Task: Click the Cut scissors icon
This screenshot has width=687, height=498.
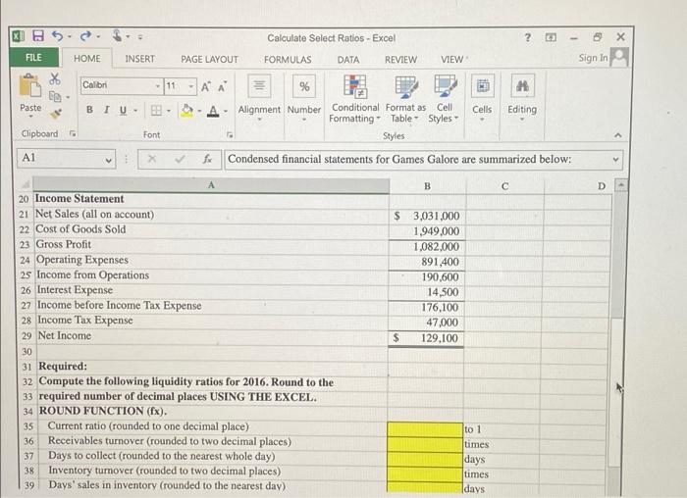Action: 55,78
